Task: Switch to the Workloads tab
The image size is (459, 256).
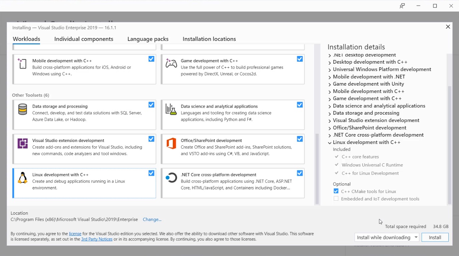Action: point(26,39)
